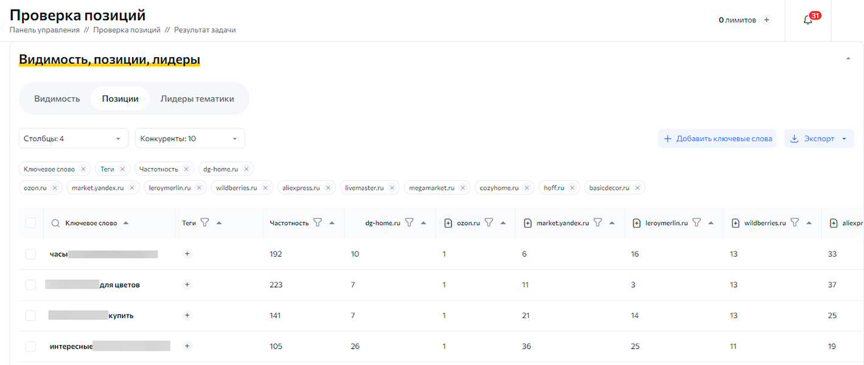Sort the wildberries.ru column with arrow

point(809,223)
